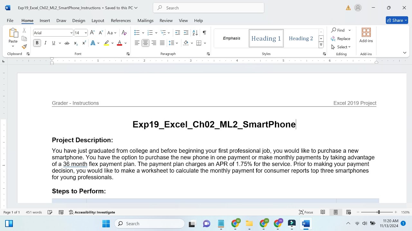412x231 pixels.
Task: Toggle Superscript formatting
Action: pyautogui.click(x=84, y=43)
